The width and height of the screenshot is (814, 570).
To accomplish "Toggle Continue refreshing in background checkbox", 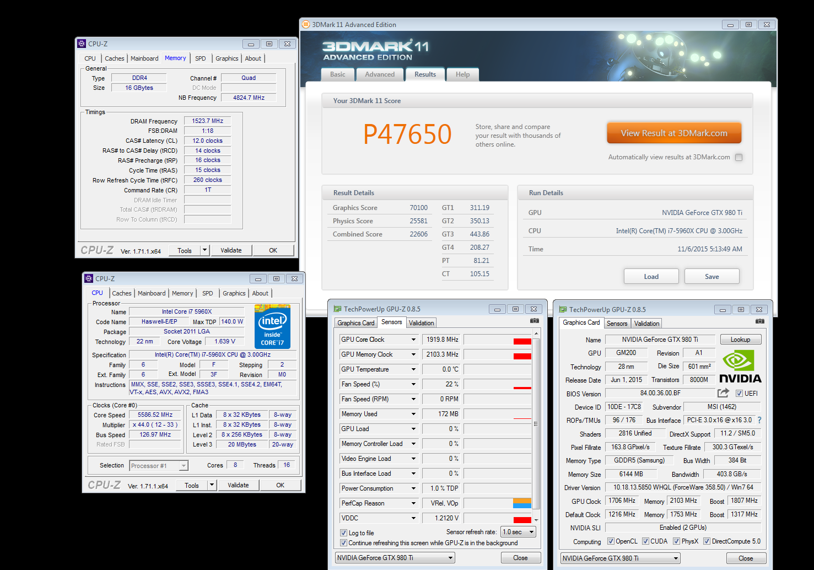I will [x=344, y=543].
